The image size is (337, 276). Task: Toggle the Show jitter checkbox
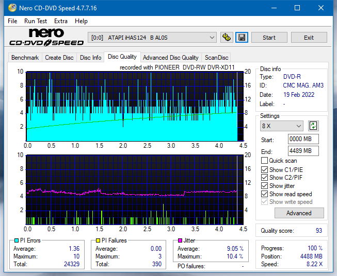point(264,185)
